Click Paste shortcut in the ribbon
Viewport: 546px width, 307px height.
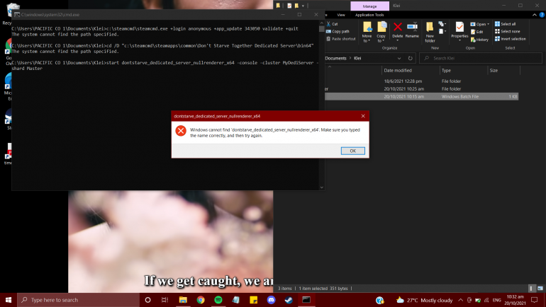(x=341, y=39)
